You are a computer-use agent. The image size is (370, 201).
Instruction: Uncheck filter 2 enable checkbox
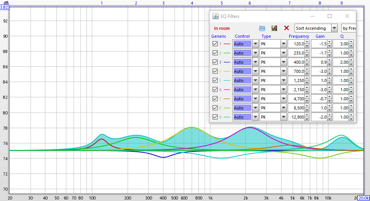click(x=215, y=53)
